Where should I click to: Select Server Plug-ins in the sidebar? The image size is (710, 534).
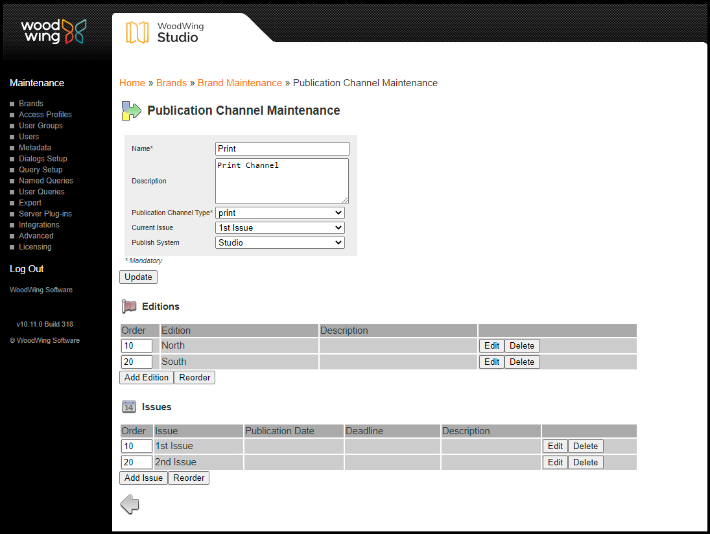click(x=45, y=213)
